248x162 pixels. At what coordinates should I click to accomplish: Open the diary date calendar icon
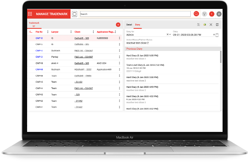(217, 35)
